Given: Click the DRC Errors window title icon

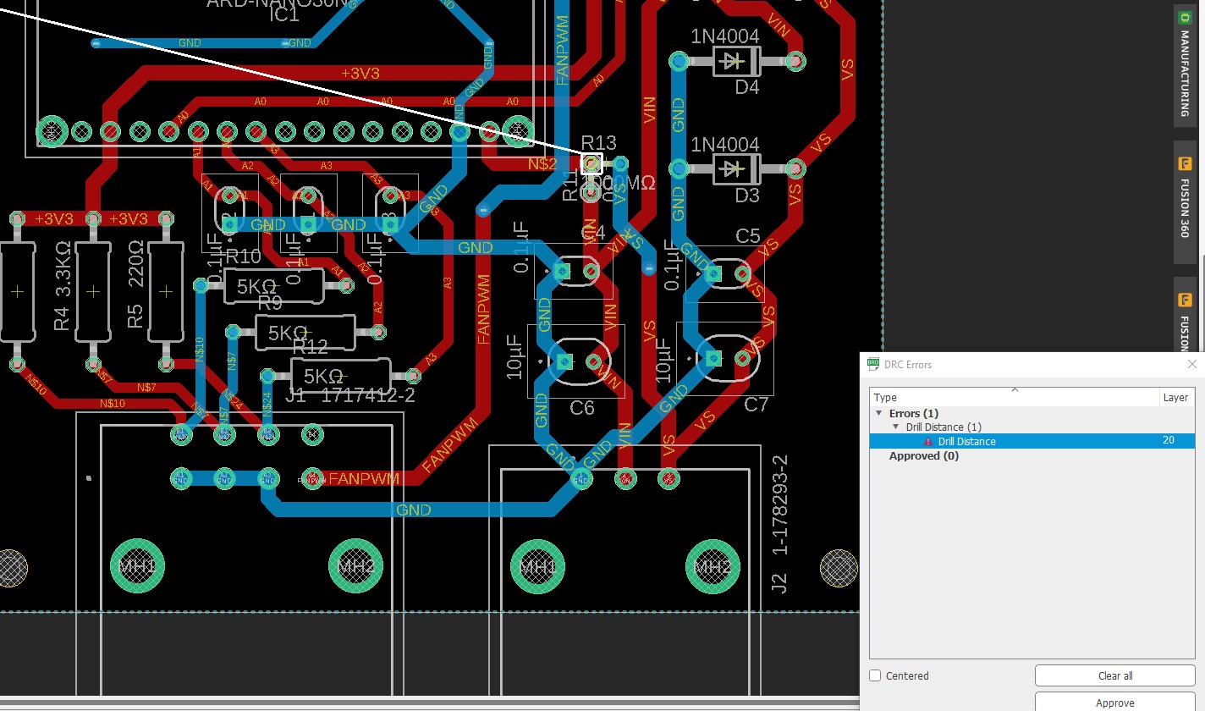Looking at the screenshot, I should pyautogui.click(x=874, y=365).
